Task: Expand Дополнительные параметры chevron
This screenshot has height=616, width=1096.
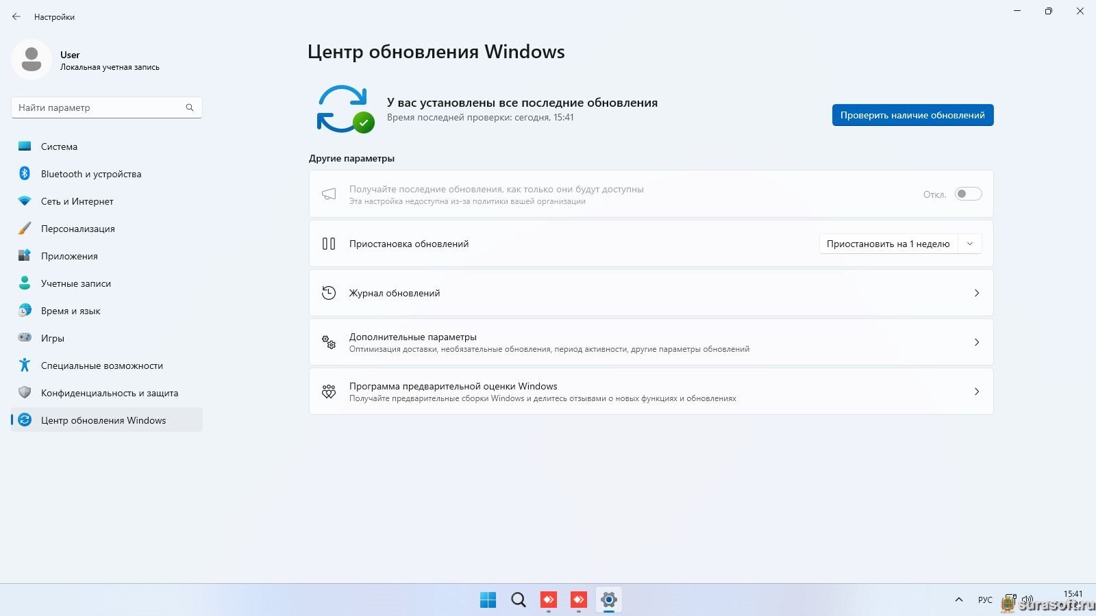Action: click(977, 342)
